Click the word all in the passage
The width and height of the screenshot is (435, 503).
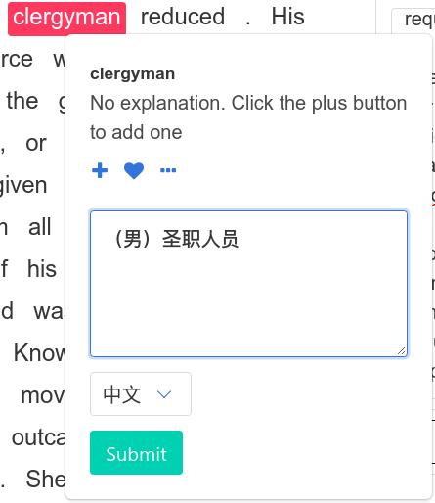tap(40, 227)
